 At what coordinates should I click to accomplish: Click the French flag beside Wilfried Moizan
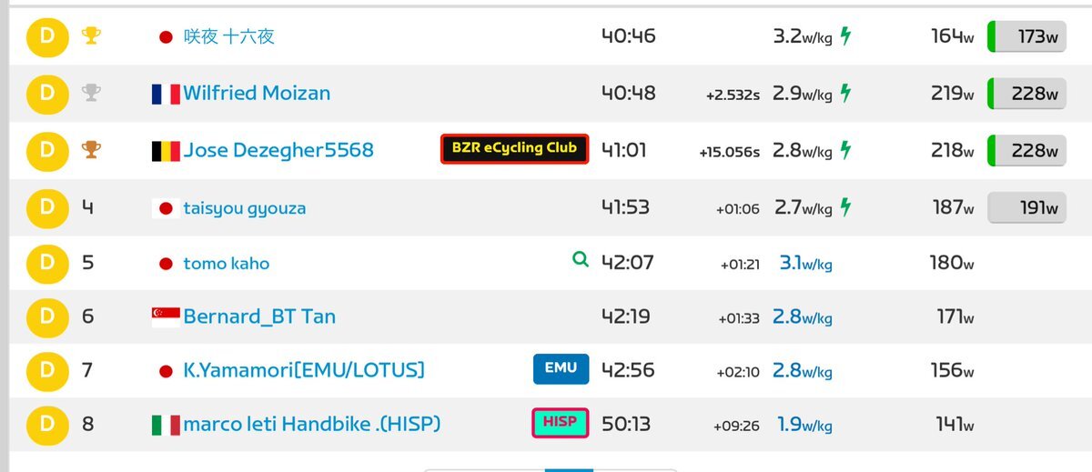[x=166, y=94]
